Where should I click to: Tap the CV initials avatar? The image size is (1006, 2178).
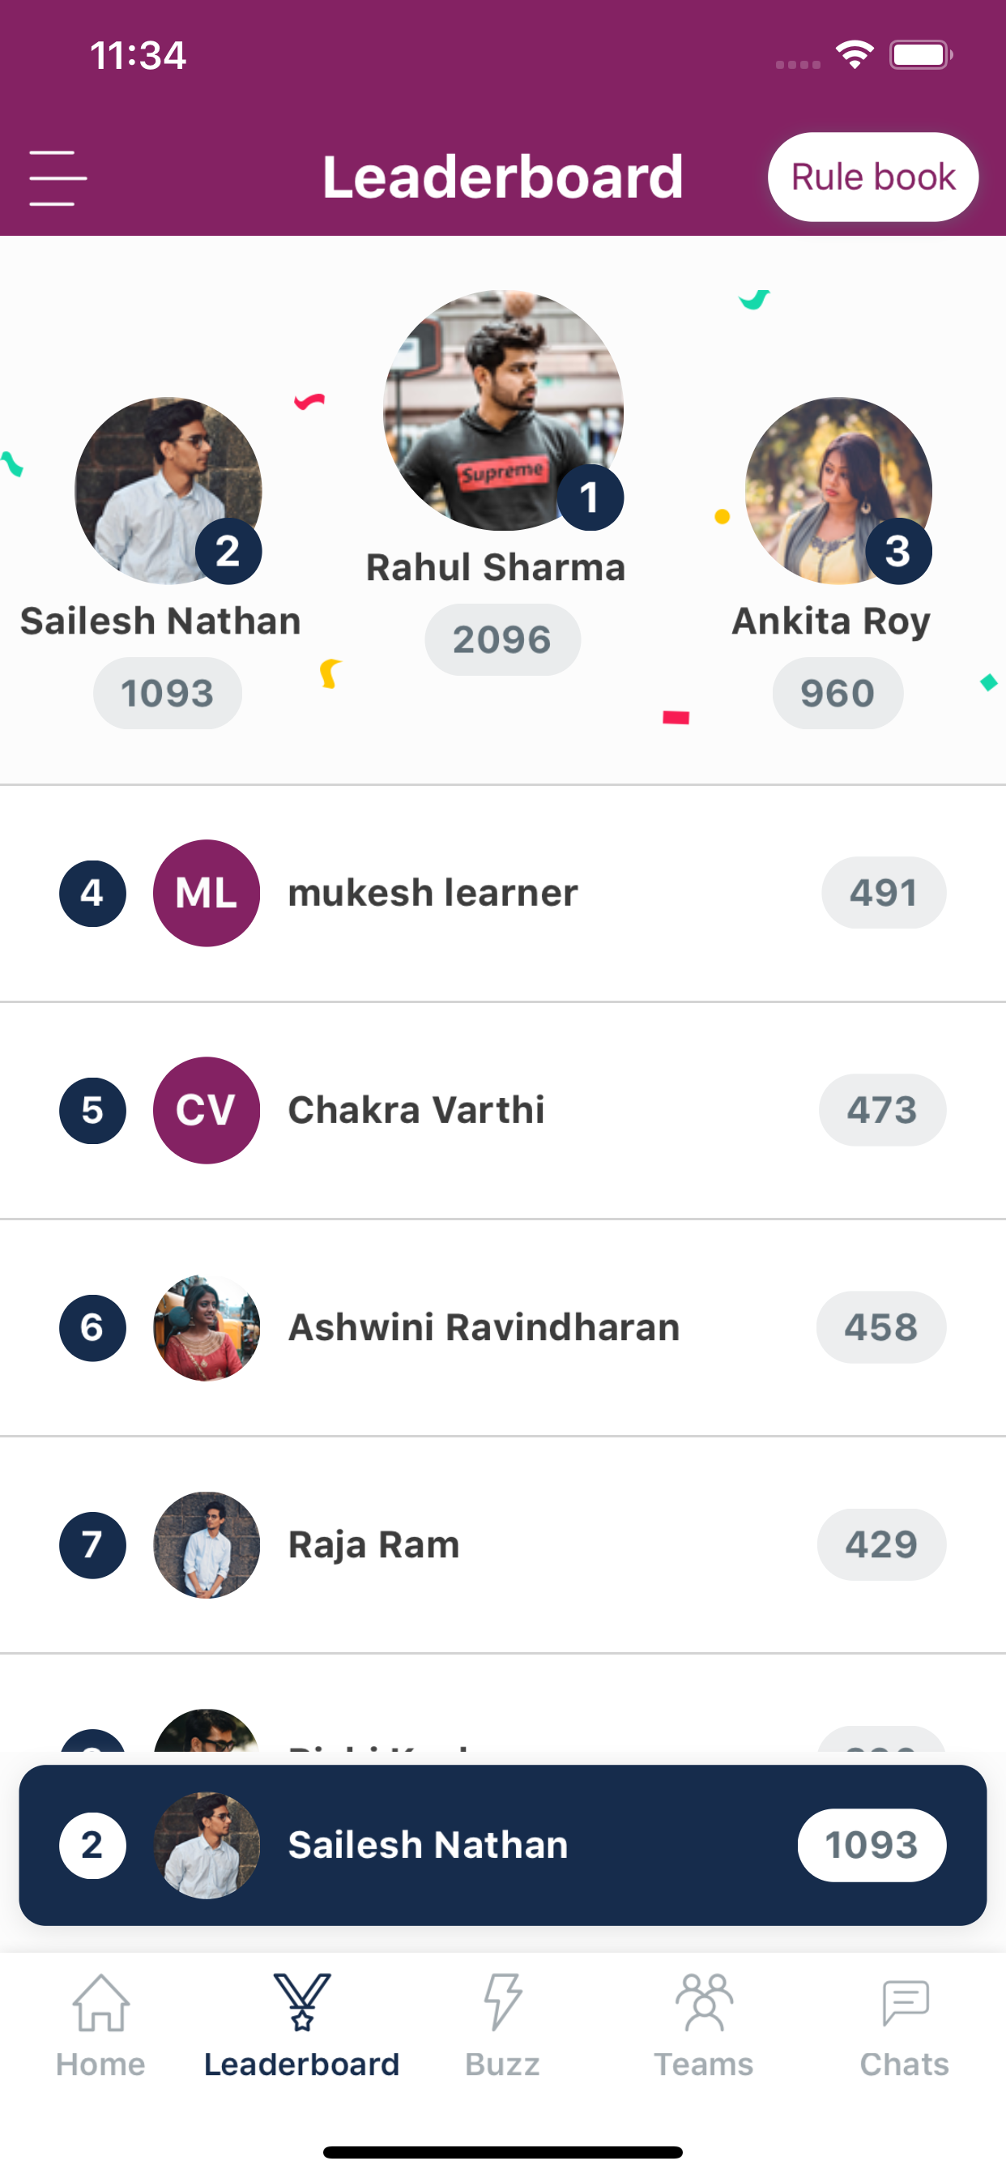click(x=207, y=1110)
